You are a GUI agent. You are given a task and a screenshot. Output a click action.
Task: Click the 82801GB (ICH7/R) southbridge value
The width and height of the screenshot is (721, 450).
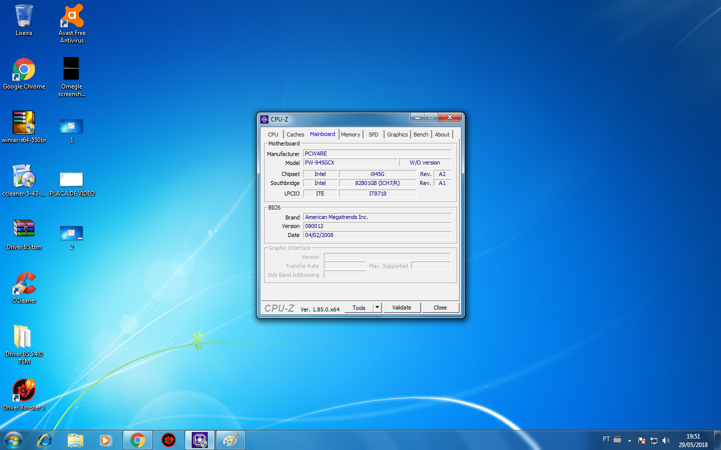(x=378, y=183)
